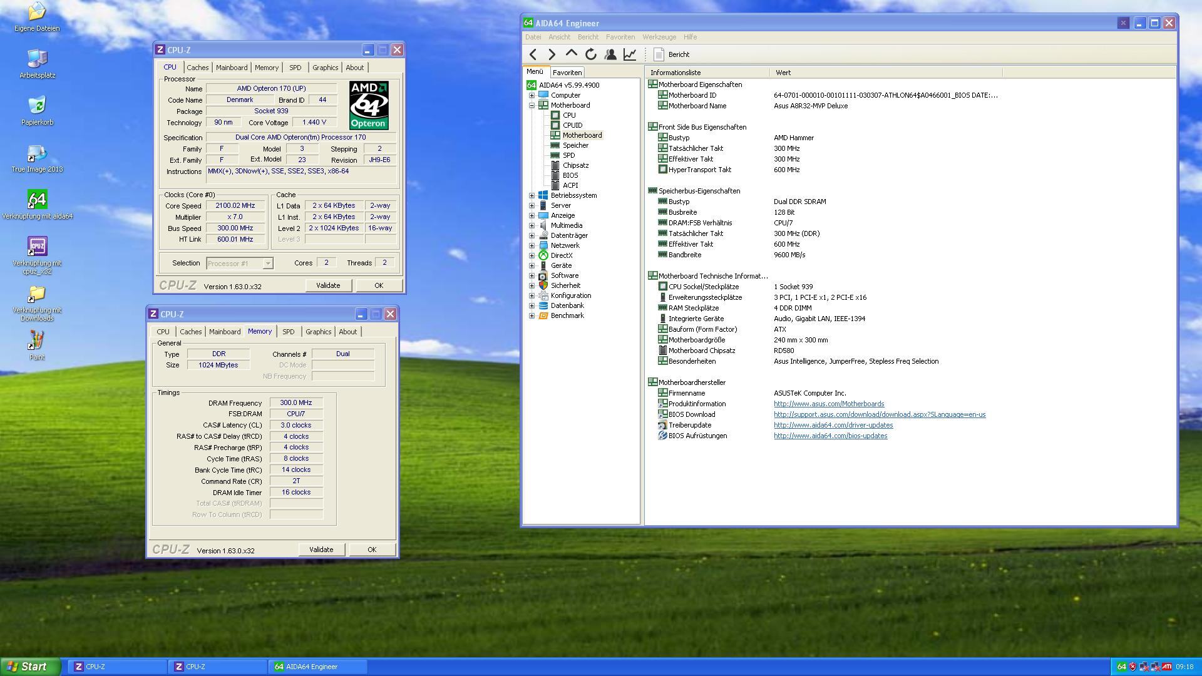Select the aida64 desktop shortcut

pos(37,204)
